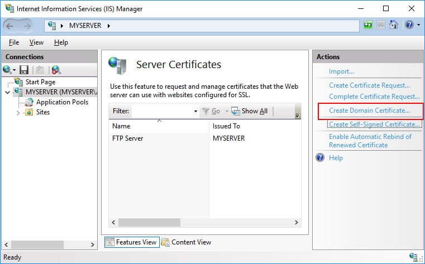Select the Sites folder in the tree
The image size is (425, 264).
(x=43, y=112)
